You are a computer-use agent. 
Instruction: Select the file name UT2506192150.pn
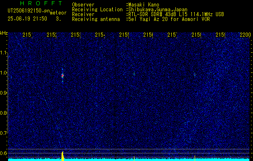tap(29, 11)
